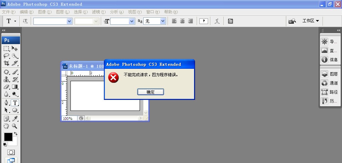342x163 pixels.
Task: Select the Horizontal Type tool in toolbox
Action: 15,103
